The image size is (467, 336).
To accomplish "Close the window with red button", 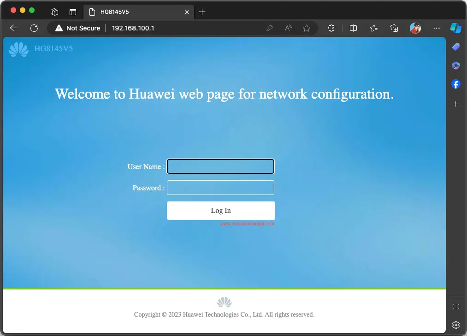I will 13,11.
